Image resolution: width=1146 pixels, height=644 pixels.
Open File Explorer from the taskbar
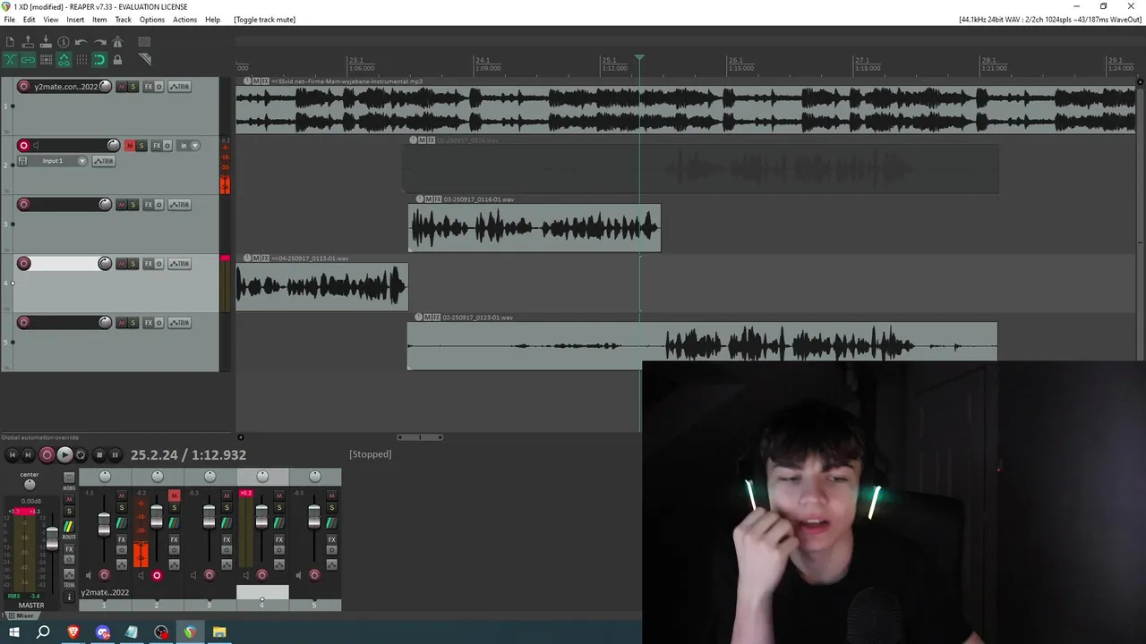coord(219,632)
